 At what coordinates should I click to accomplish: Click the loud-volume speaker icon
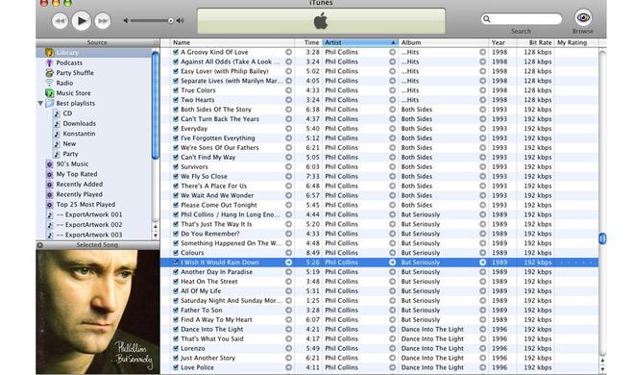click(x=180, y=20)
